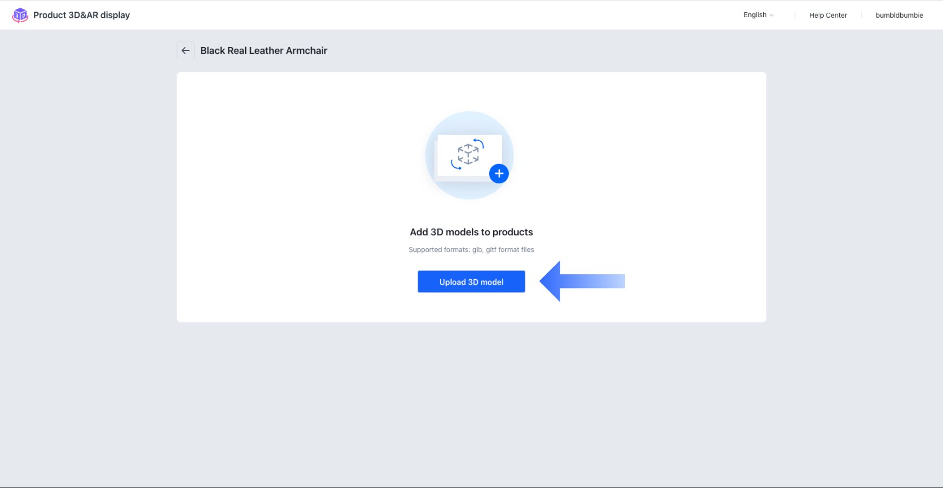The image size is (943, 488).
Task: Click the "Product 3D&AR display" header title
Action: 82,15
